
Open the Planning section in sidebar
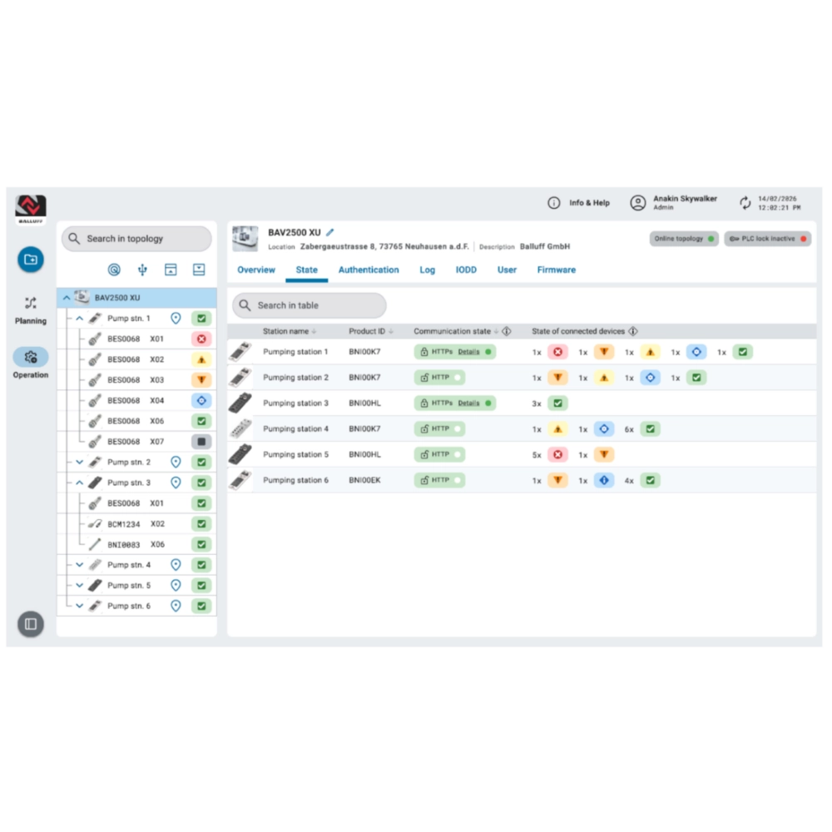(x=31, y=310)
